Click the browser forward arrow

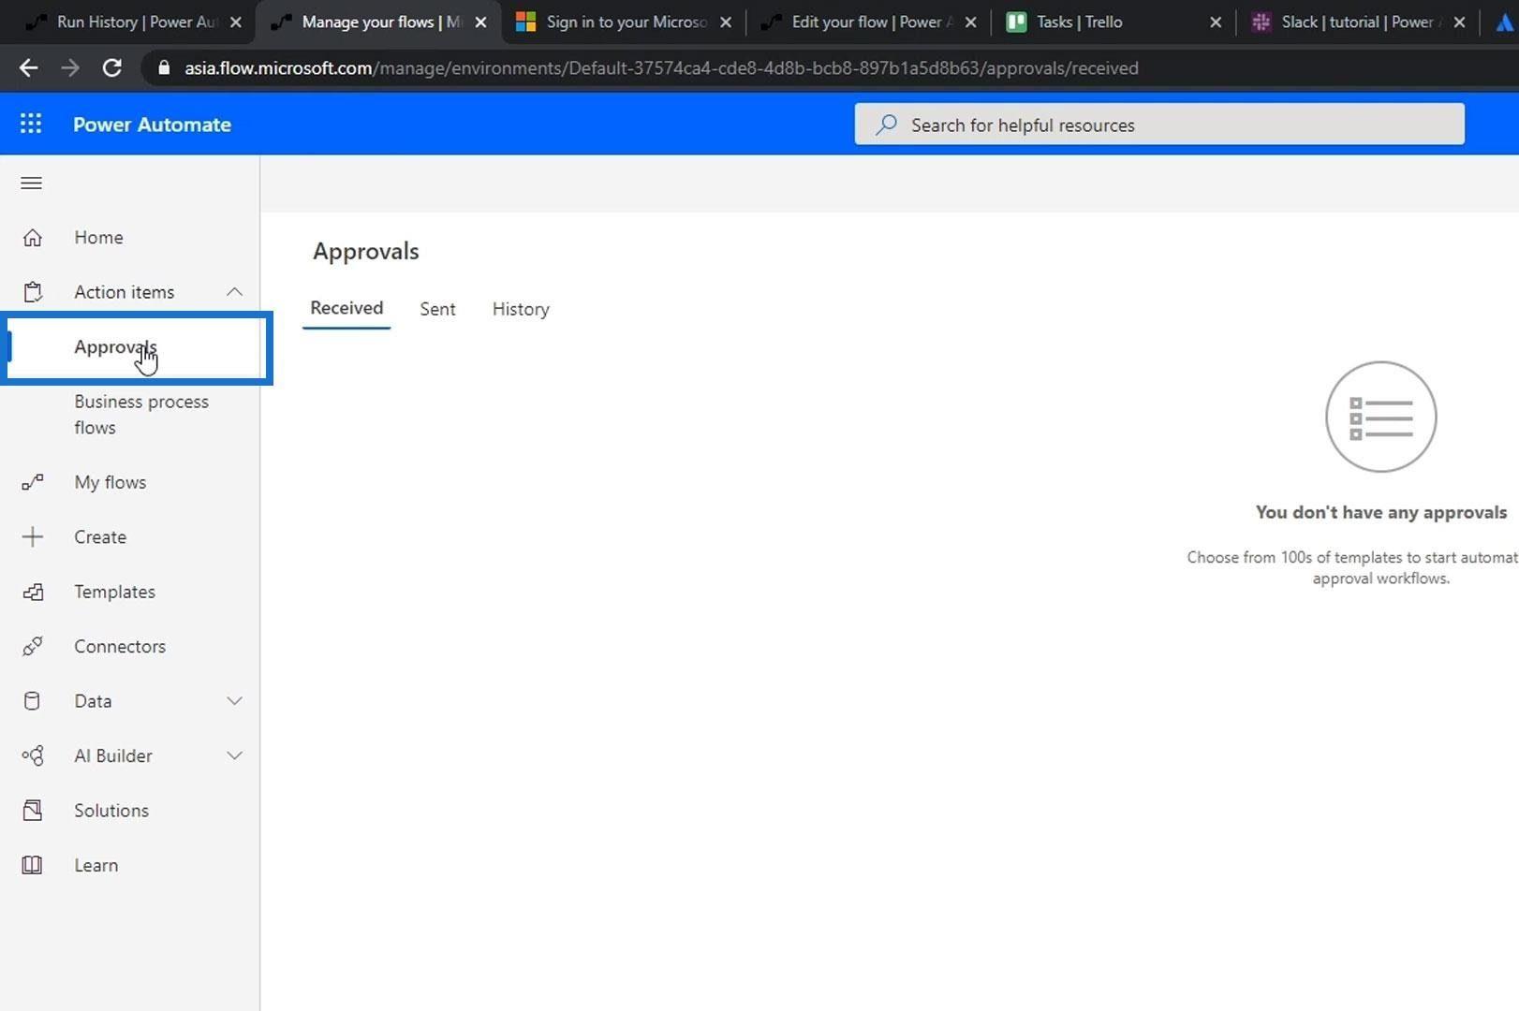point(70,67)
